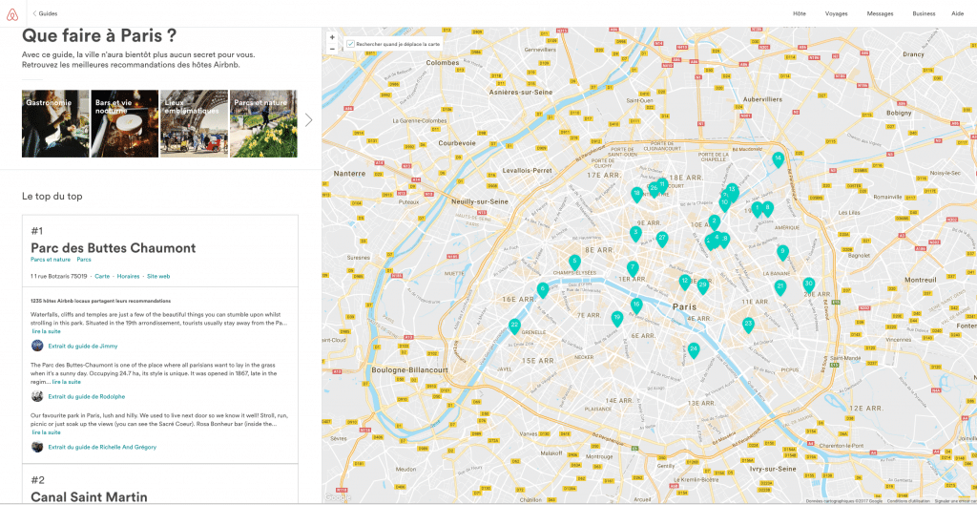Select map marker number 12
Screen dimensions: 977x505
pos(685,284)
